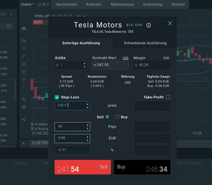Screen dimensions: 212x185
Task: Click the chart screen layout icon
Action: pyautogui.click(x=24, y=28)
